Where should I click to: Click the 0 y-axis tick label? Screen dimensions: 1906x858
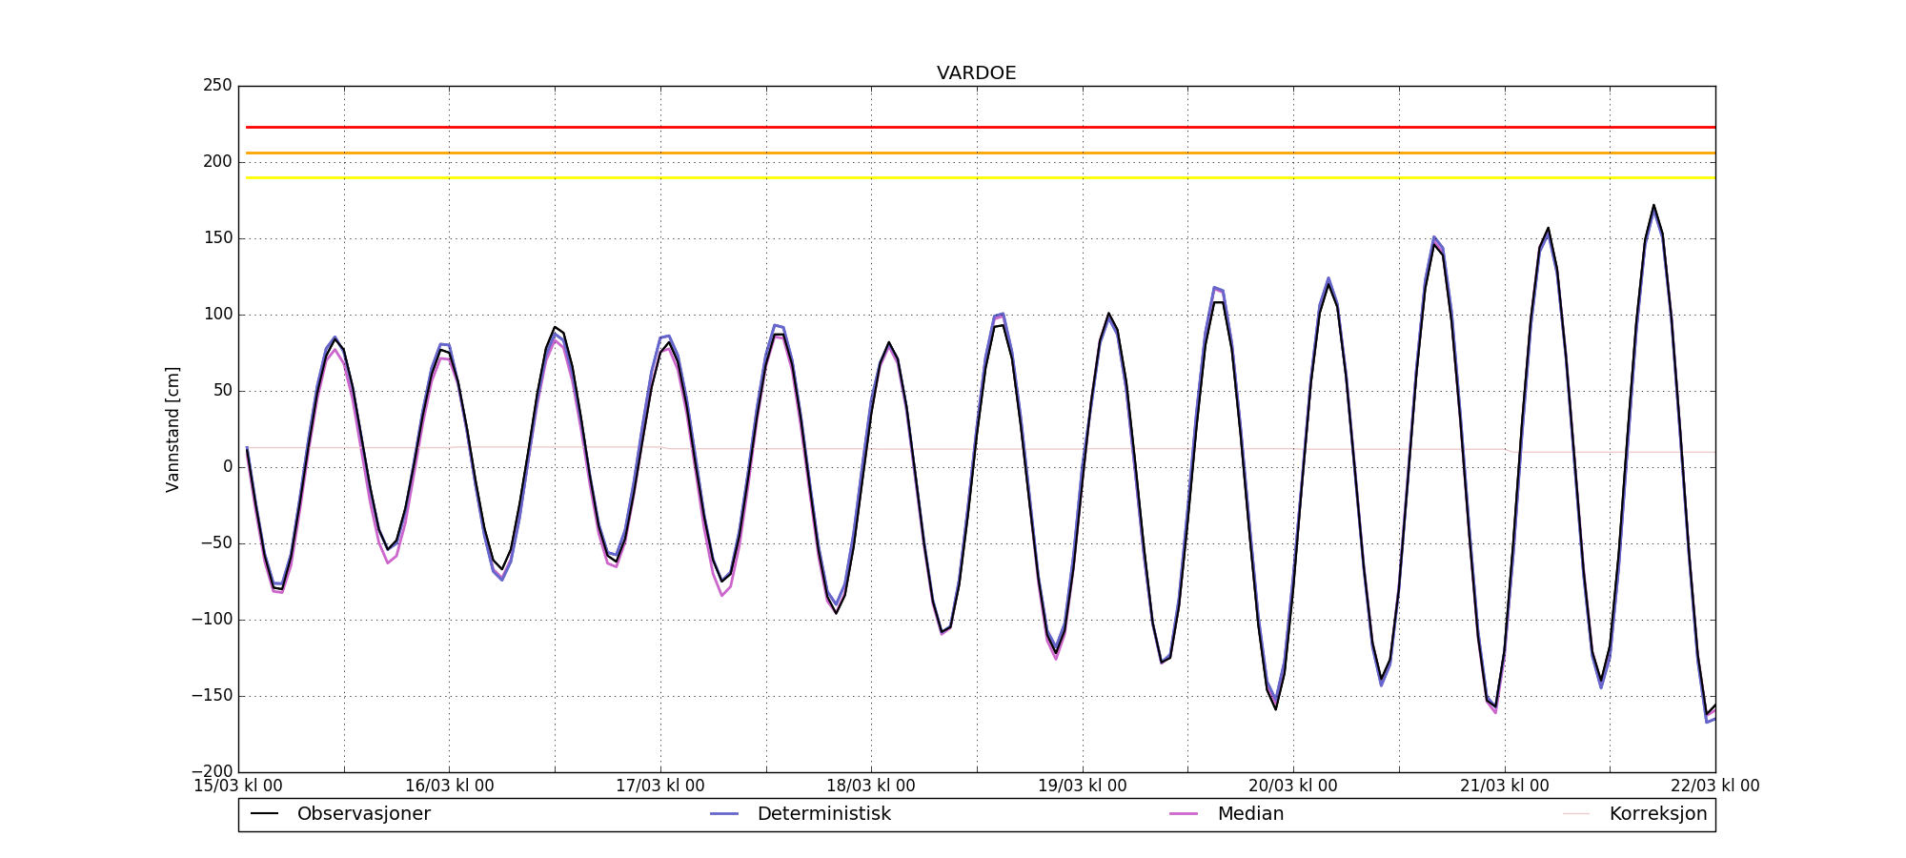pyautogui.click(x=227, y=466)
